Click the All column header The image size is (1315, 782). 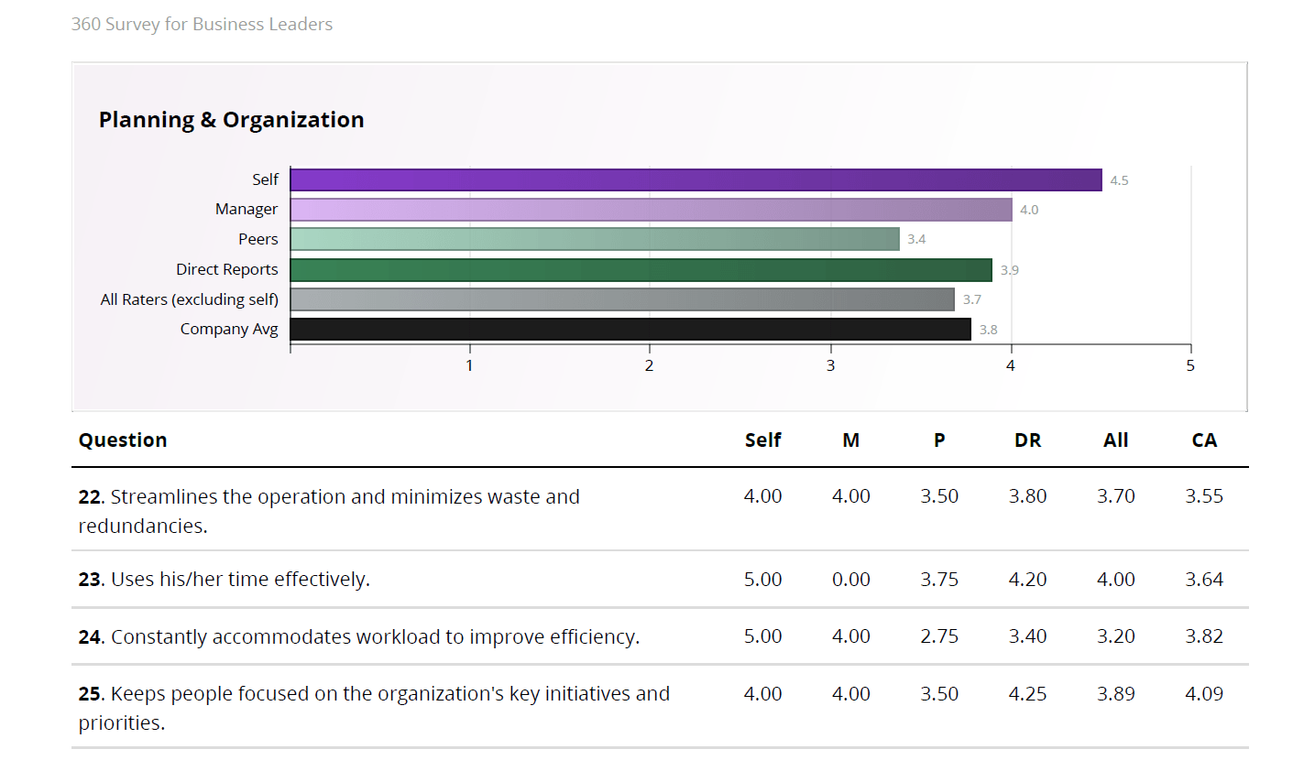click(x=1115, y=440)
